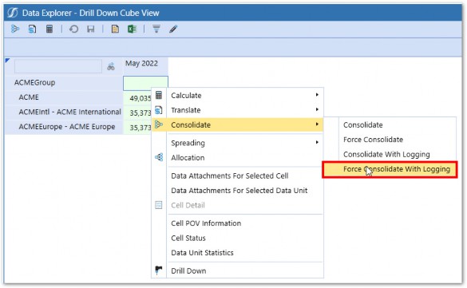Expand the Translate submenu arrow
This screenshot has height=288, width=467.
[x=317, y=109]
